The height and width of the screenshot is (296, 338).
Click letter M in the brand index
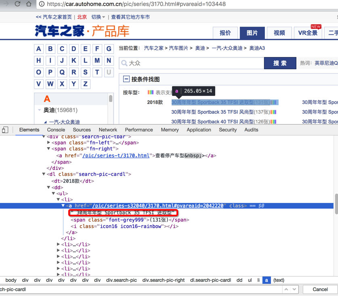click(x=97, y=60)
